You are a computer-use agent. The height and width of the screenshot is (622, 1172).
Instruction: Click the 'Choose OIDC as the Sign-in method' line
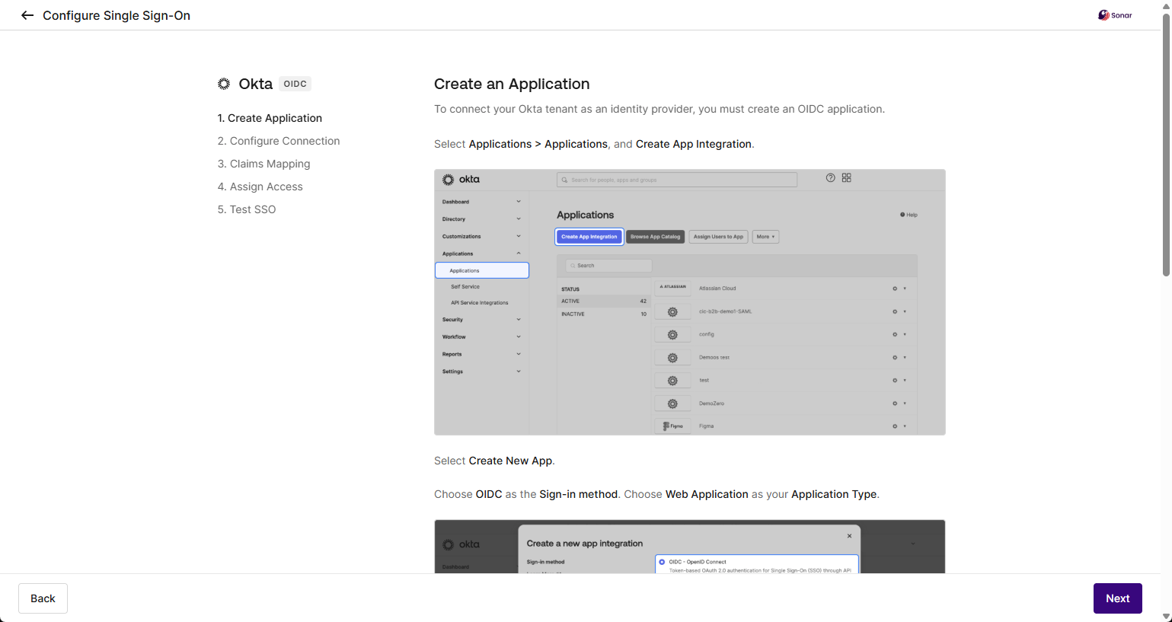click(x=656, y=494)
